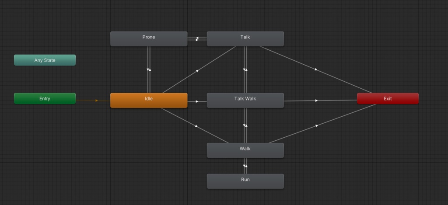This screenshot has height=205, width=448.
Task: Click the Walk to Exit transition arrow
Action: point(316,125)
